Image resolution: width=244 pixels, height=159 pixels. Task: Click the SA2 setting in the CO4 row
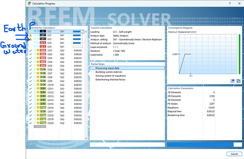pos(62,62)
